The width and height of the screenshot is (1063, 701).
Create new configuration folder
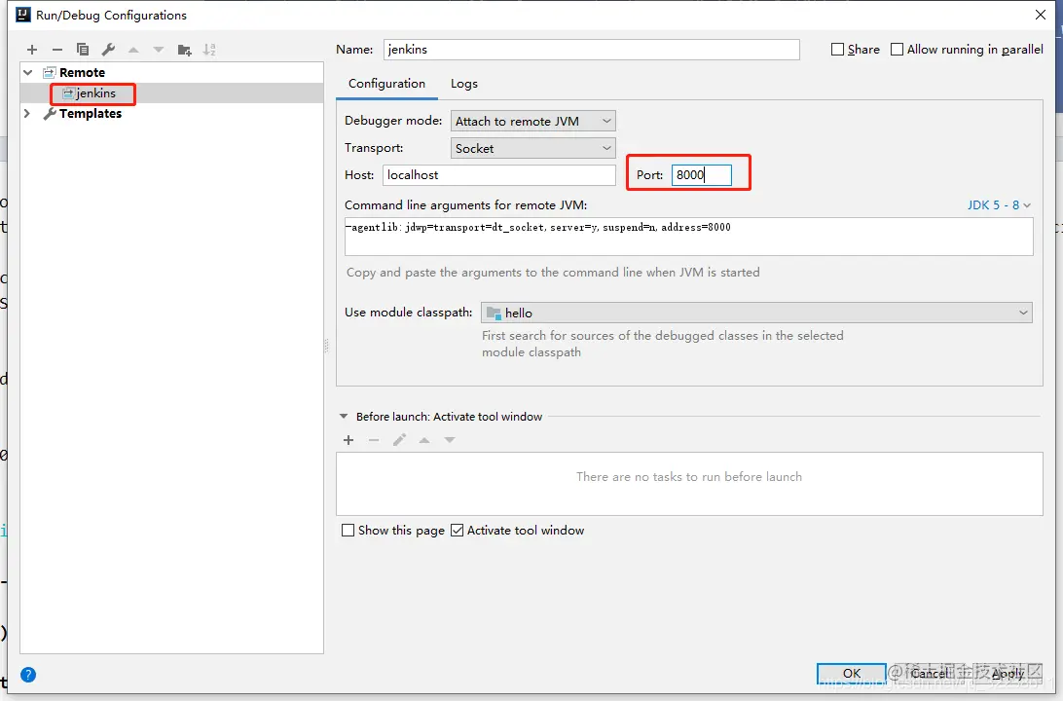point(184,50)
